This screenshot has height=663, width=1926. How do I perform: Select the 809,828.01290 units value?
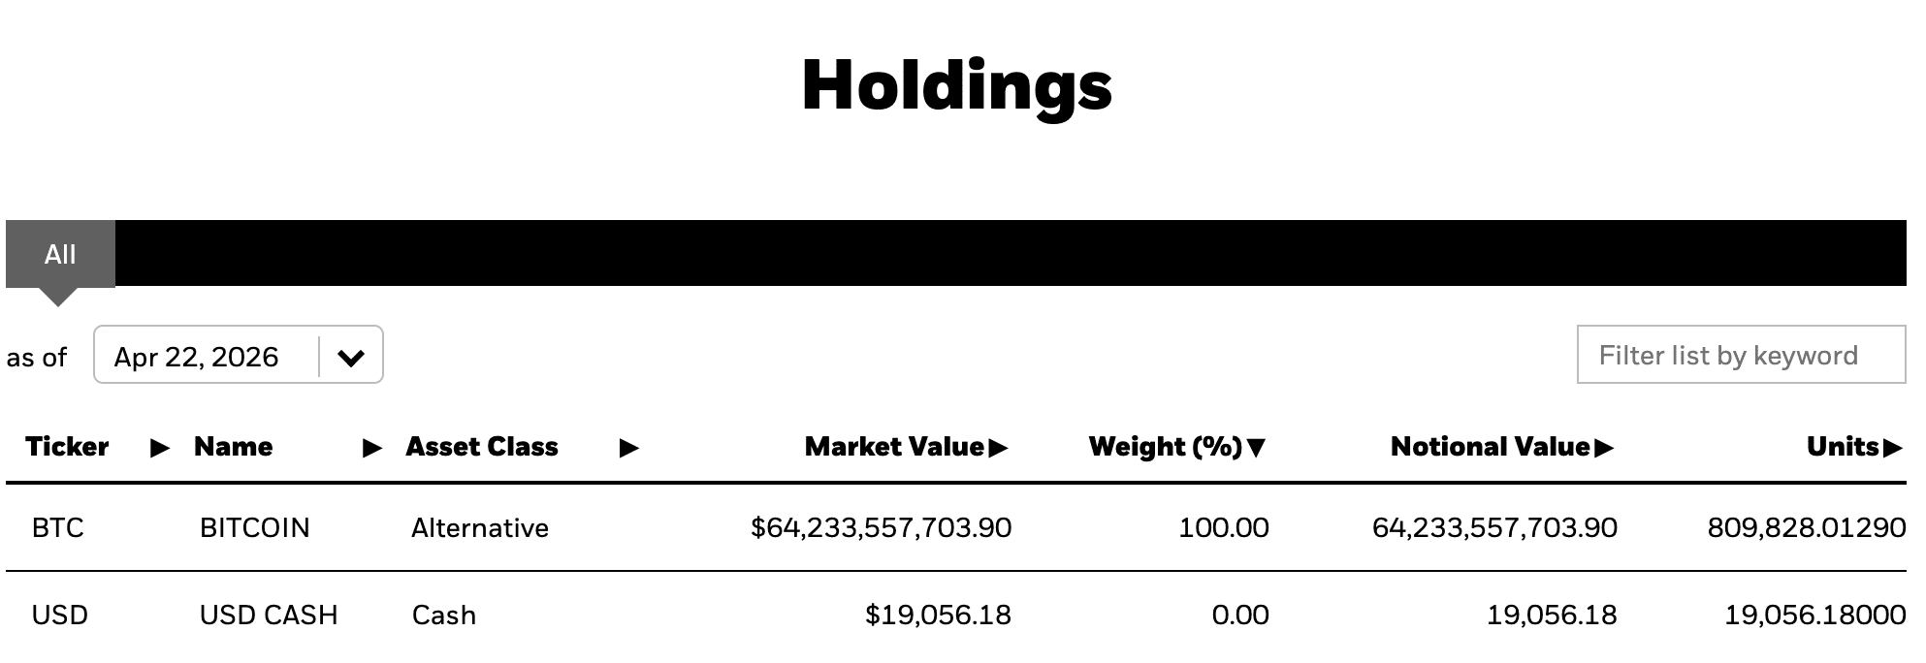click(1806, 528)
